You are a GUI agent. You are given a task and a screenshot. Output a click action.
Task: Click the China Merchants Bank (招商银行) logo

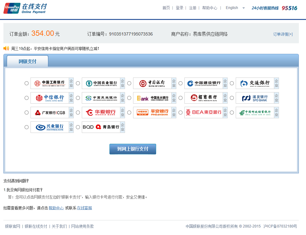tap(204, 98)
